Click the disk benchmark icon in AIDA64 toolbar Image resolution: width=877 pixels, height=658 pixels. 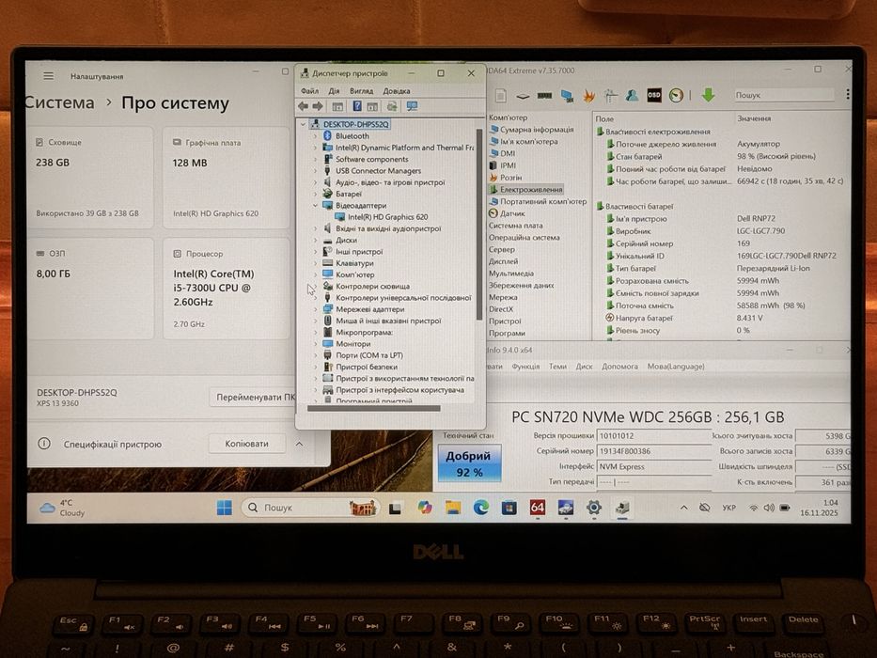pos(523,96)
